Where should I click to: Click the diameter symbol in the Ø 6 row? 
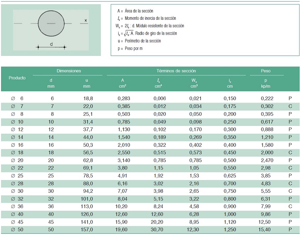pyautogui.click(x=13, y=98)
